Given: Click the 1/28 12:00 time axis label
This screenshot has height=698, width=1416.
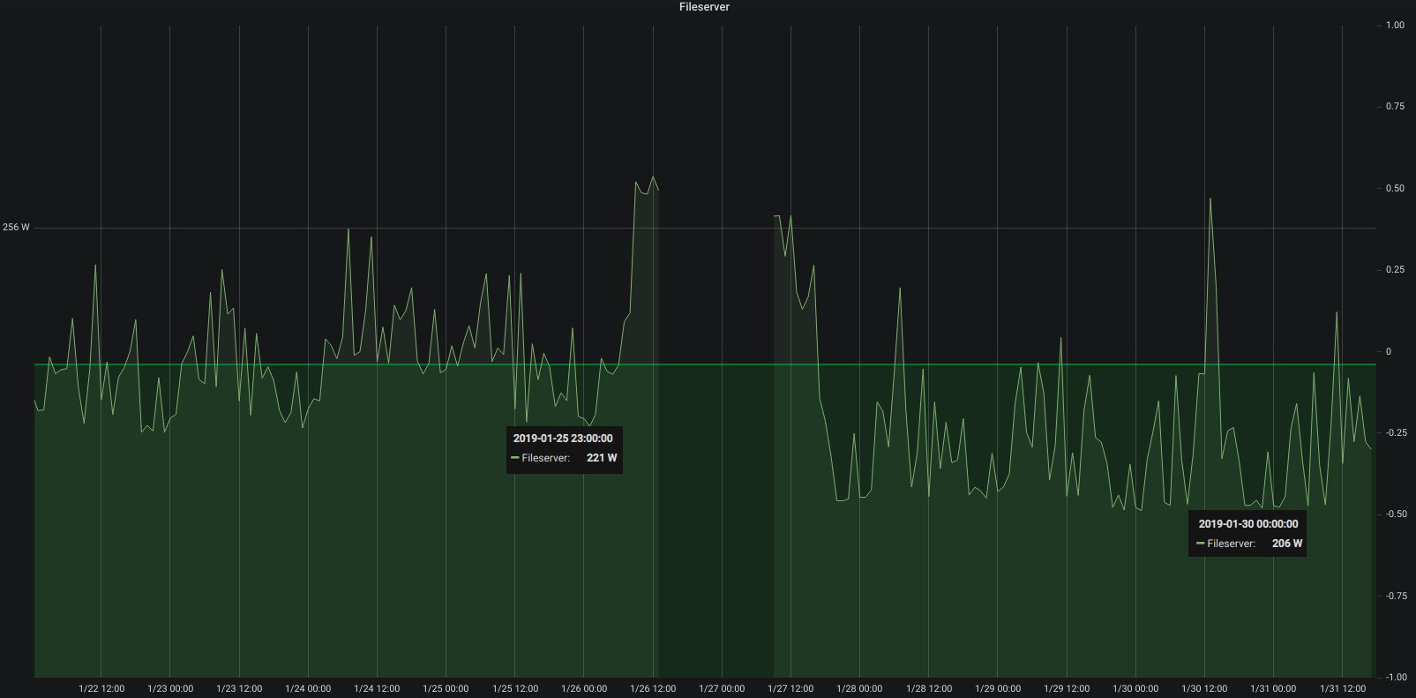Looking at the screenshot, I should (x=929, y=688).
